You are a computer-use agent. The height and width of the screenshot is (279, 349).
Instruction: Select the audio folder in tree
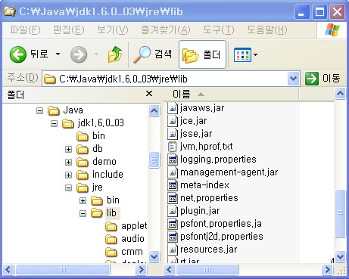pos(125,239)
